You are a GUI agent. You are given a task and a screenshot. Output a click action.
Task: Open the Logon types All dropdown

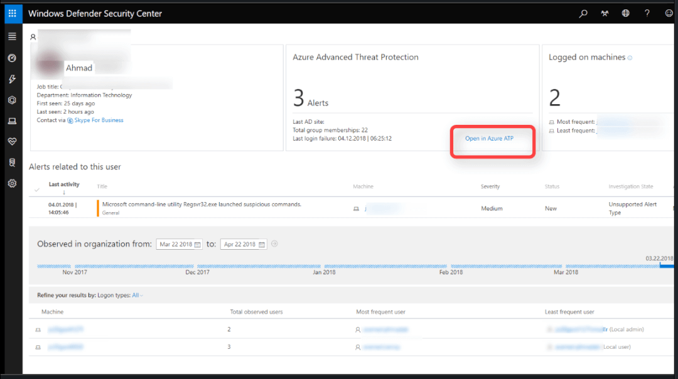pos(137,295)
